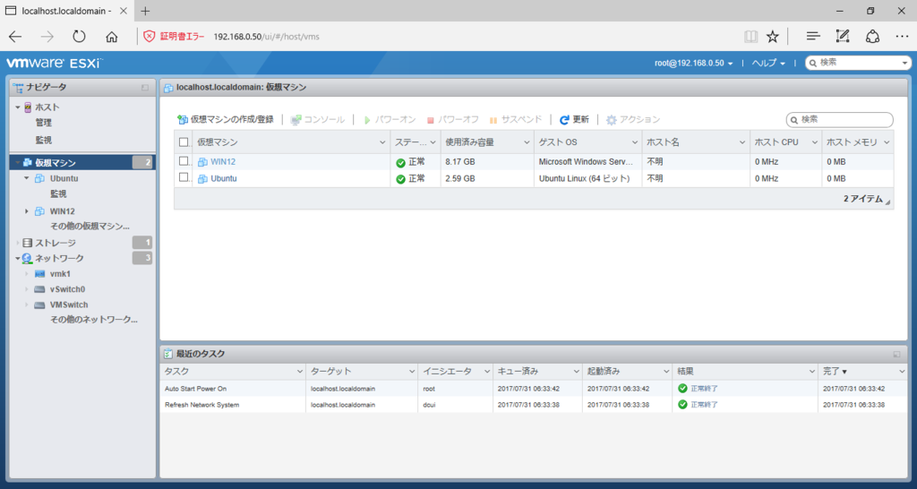This screenshot has width=917, height=489.
Task: Click the browser address bar URL
Action: (267, 37)
